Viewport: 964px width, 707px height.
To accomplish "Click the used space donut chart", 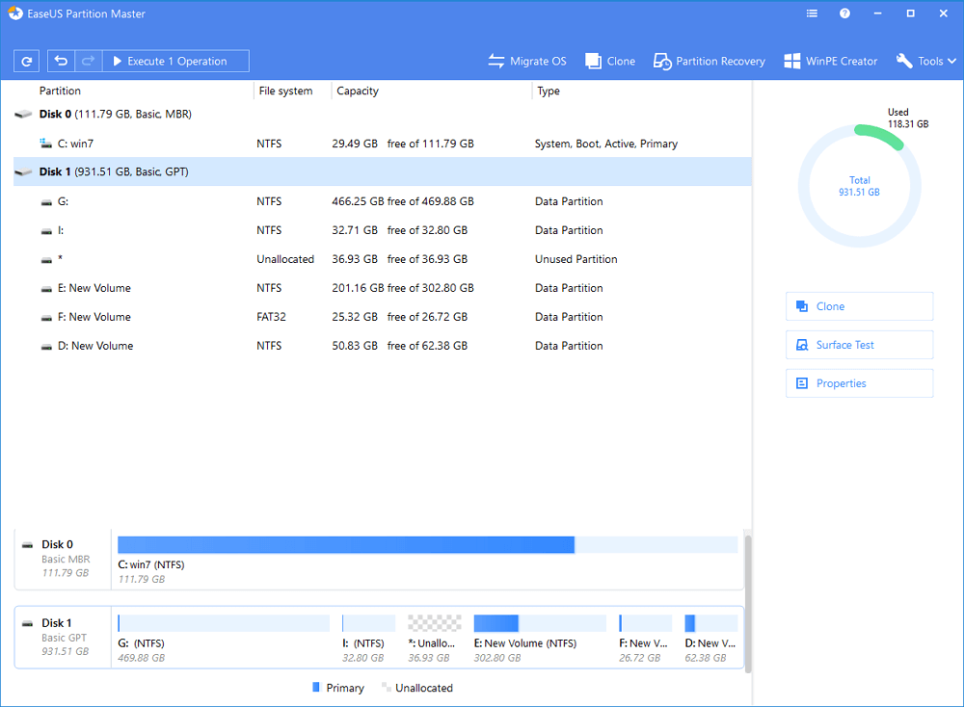I will 859,186.
